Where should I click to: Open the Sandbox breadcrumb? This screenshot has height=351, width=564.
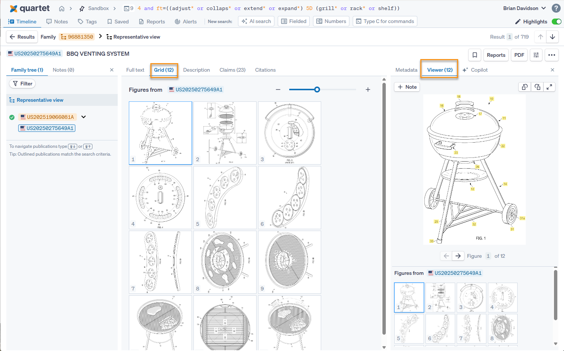point(98,8)
